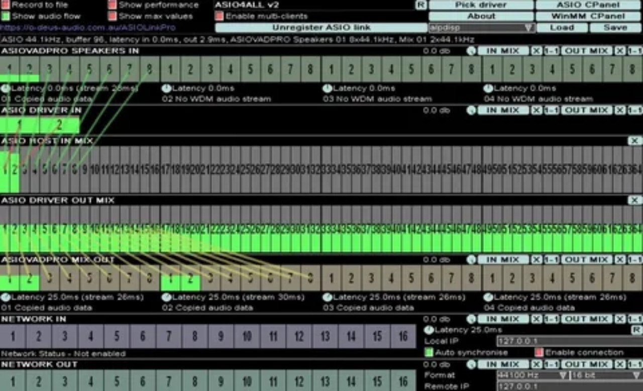The image size is (643, 391).
Task: Tick the Enable multi-clients checkbox
Action: point(219,16)
